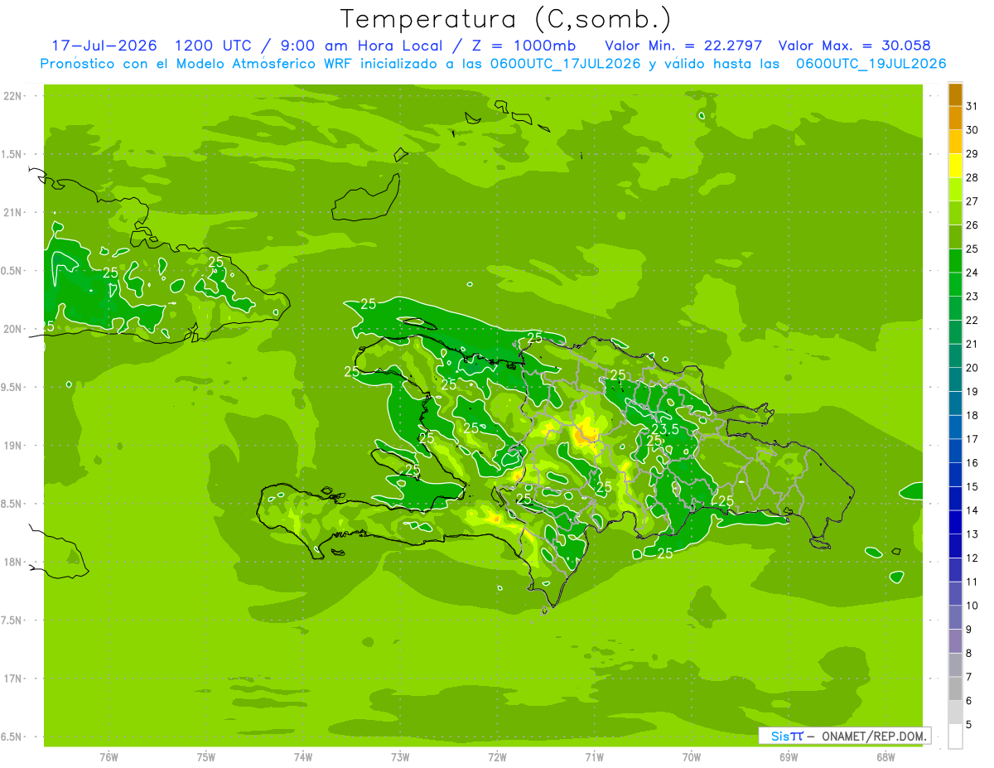Image resolution: width=994 pixels, height=768 pixels.
Task: Click the "21N" latitude axis label
Action: [x=14, y=212]
